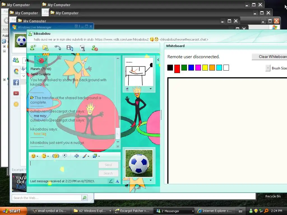Select the yellow color swatch

205,68
